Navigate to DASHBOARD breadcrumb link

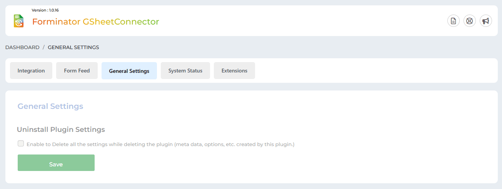coord(22,48)
